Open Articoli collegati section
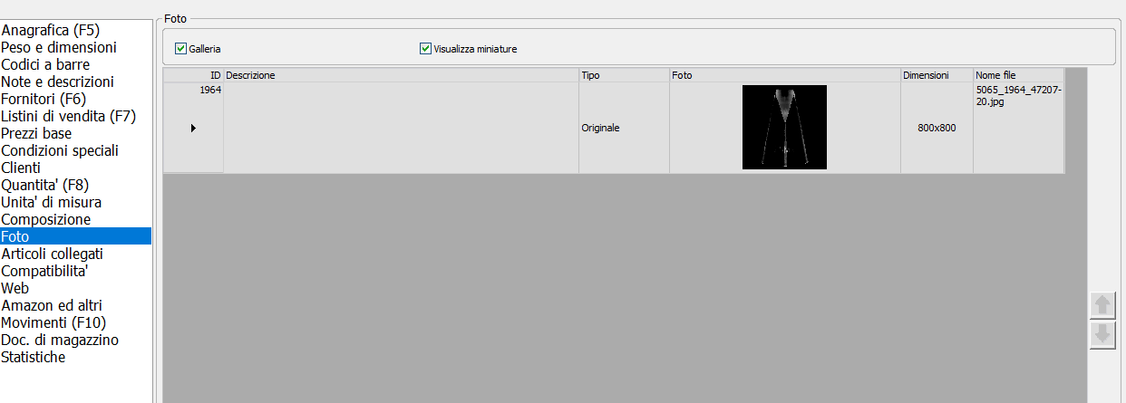Screen dimensions: 1126x403 pos(53,254)
